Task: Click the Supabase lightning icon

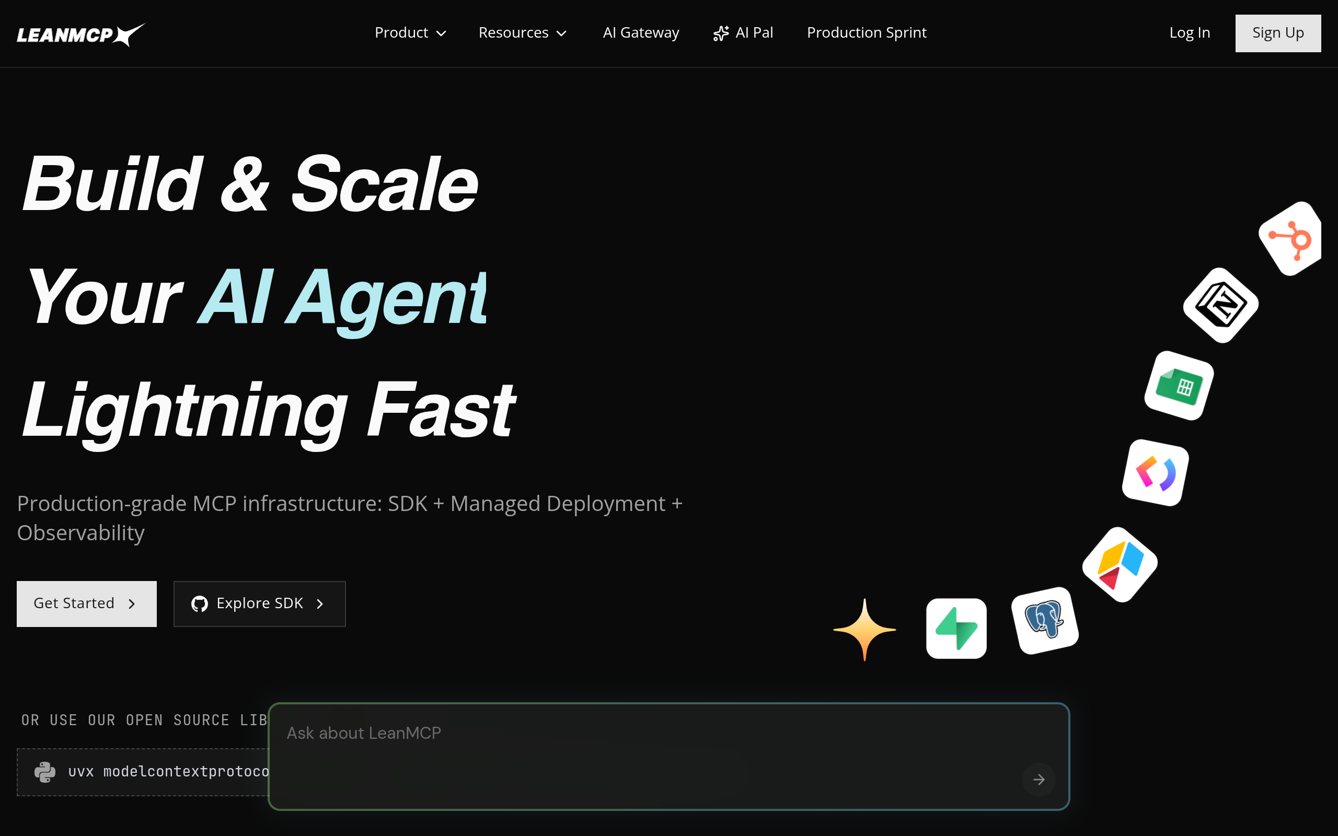Action: coord(956,628)
